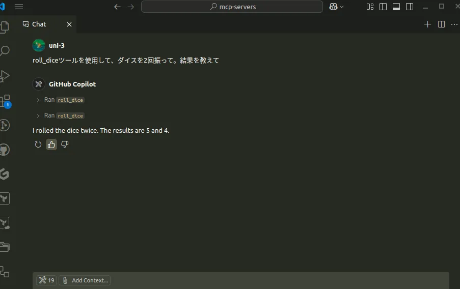The width and height of the screenshot is (460, 289).
Task: Retry the response with rerun icon
Action: tap(38, 144)
